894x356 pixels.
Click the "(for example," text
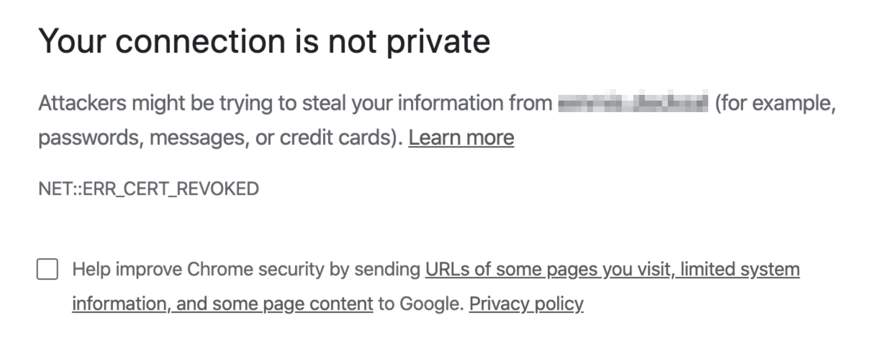click(x=775, y=103)
